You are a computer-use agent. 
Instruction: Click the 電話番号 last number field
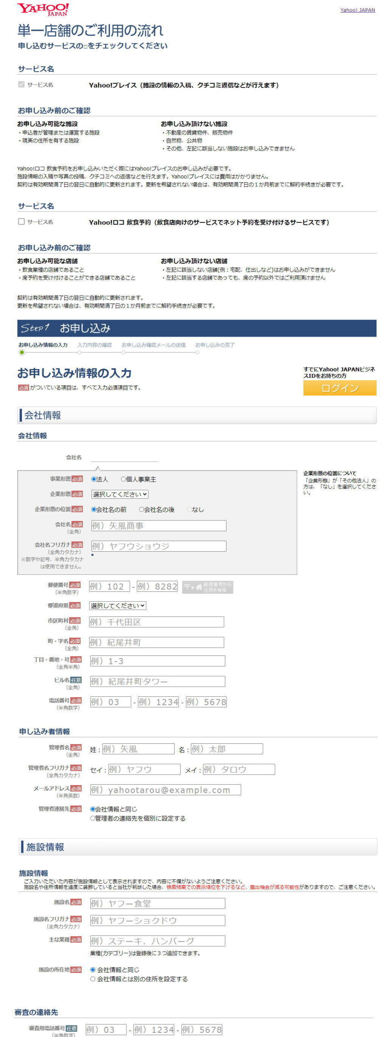point(206,702)
